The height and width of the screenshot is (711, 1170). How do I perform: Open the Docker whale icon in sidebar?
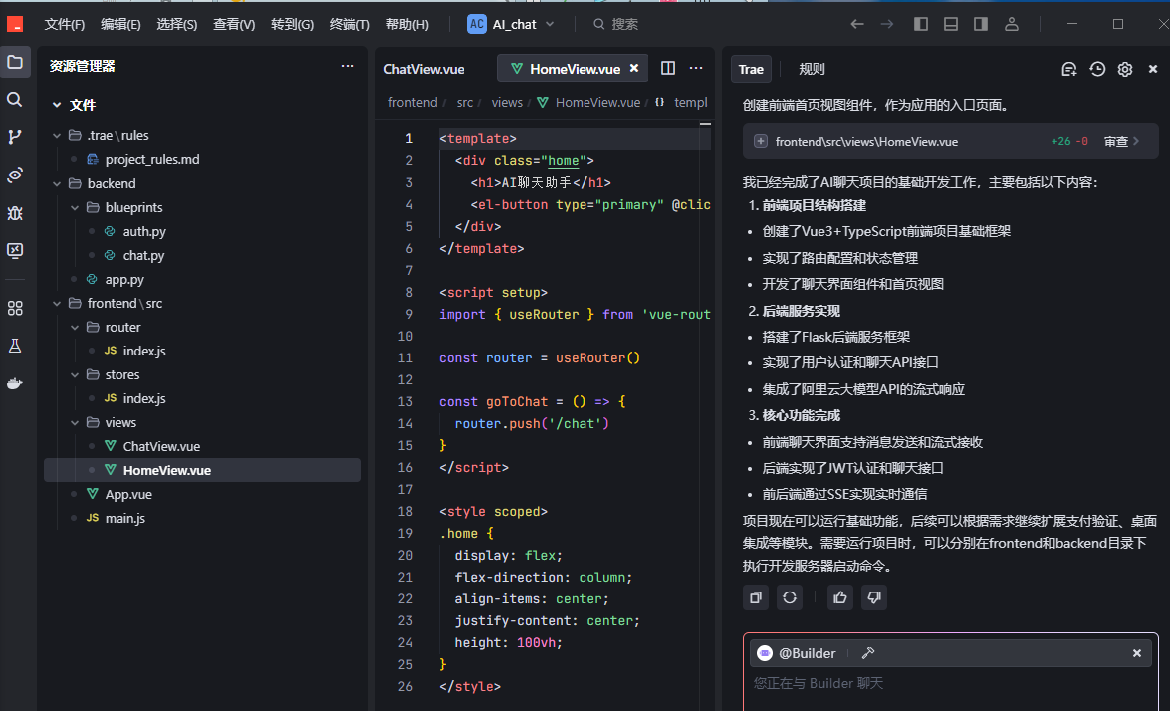tap(15, 383)
